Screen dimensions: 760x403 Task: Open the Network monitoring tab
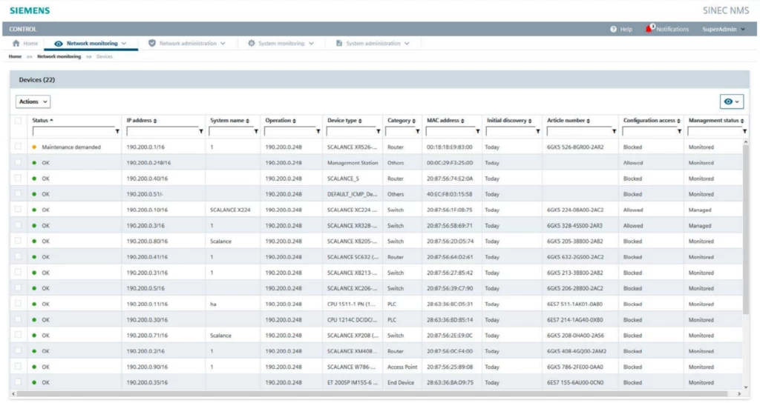coord(91,44)
